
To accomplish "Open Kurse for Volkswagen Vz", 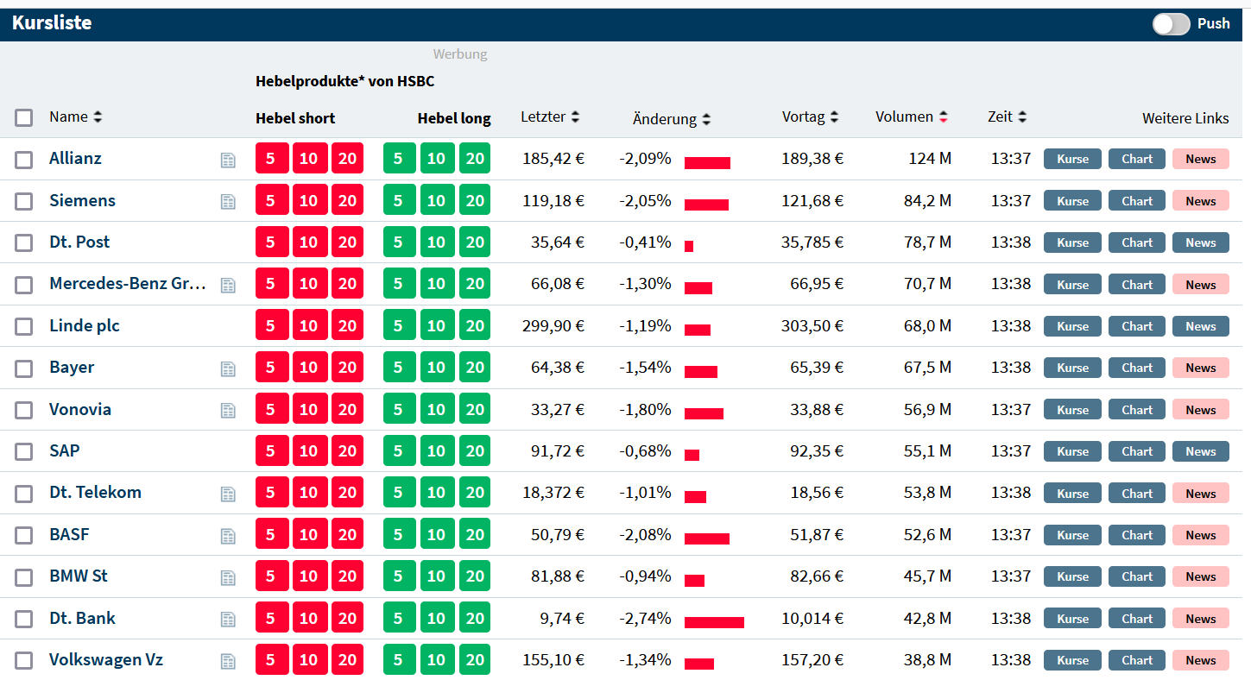I will tap(1072, 660).
